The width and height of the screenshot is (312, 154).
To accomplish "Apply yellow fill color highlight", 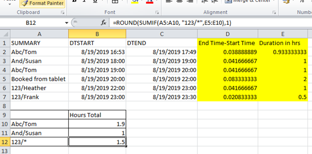I will tap(135, 2).
